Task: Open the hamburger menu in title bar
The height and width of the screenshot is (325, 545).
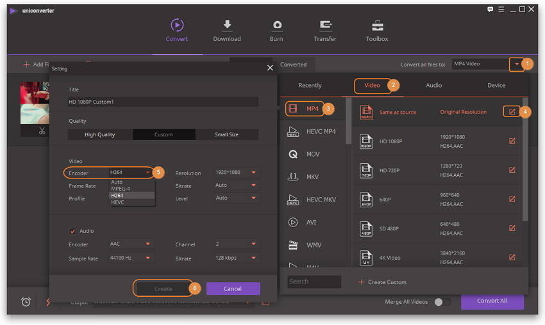Action: pos(501,10)
